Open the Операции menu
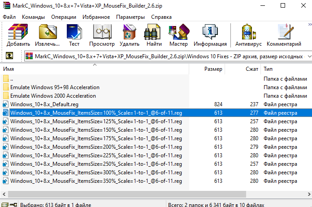The height and width of the screenshot is (207, 312). [64, 17]
